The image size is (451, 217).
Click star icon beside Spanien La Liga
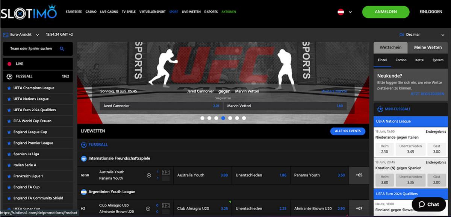9,154
